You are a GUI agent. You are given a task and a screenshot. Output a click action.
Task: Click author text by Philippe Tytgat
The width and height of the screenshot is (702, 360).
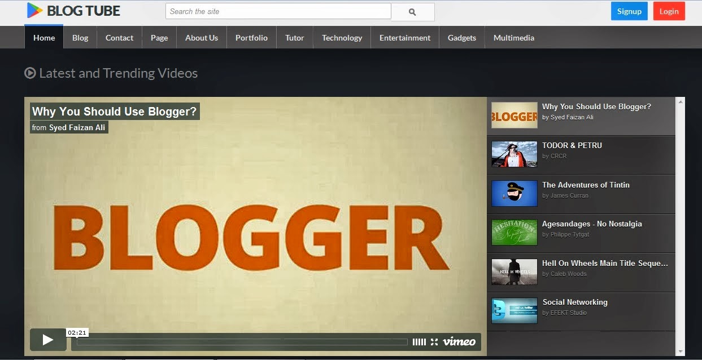pyautogui.click(x=565, y=234)
